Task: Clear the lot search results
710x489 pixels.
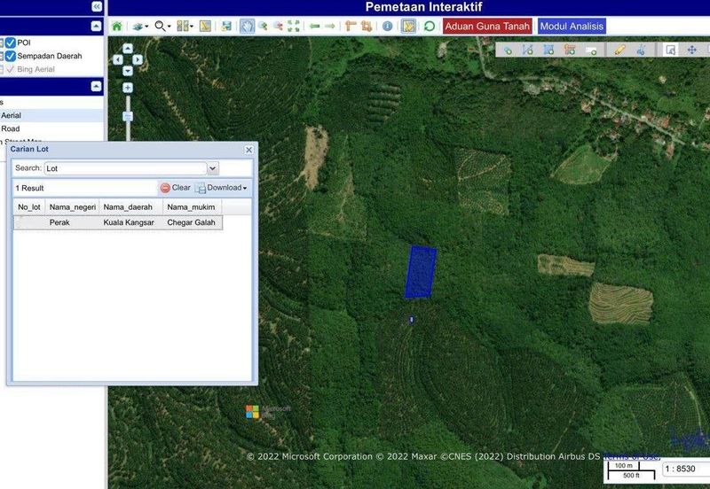Action: 175,188
